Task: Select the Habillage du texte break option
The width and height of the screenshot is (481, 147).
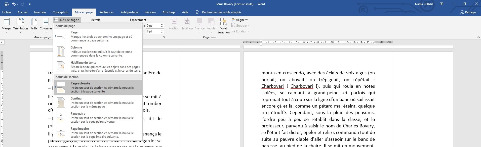Action: click(98, 66)
